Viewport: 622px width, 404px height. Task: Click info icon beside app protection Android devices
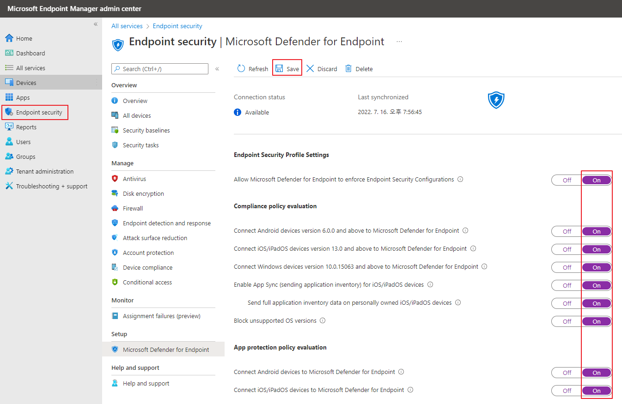[401, 372]
